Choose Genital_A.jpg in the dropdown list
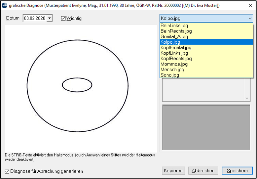 pyautogui.click(x=206, y=36)
